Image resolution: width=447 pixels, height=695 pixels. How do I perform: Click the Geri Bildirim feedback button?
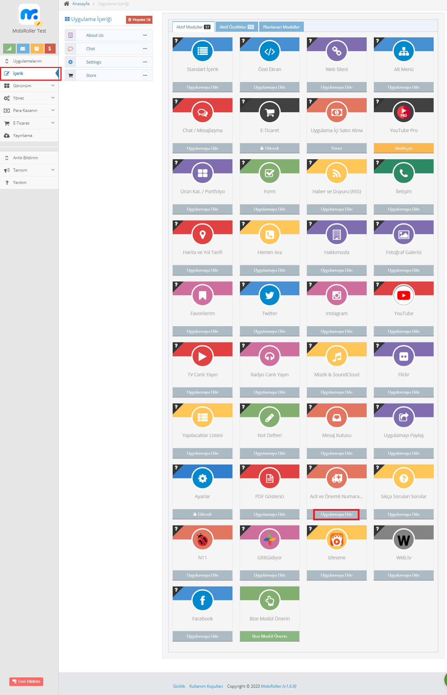[26, 682]
